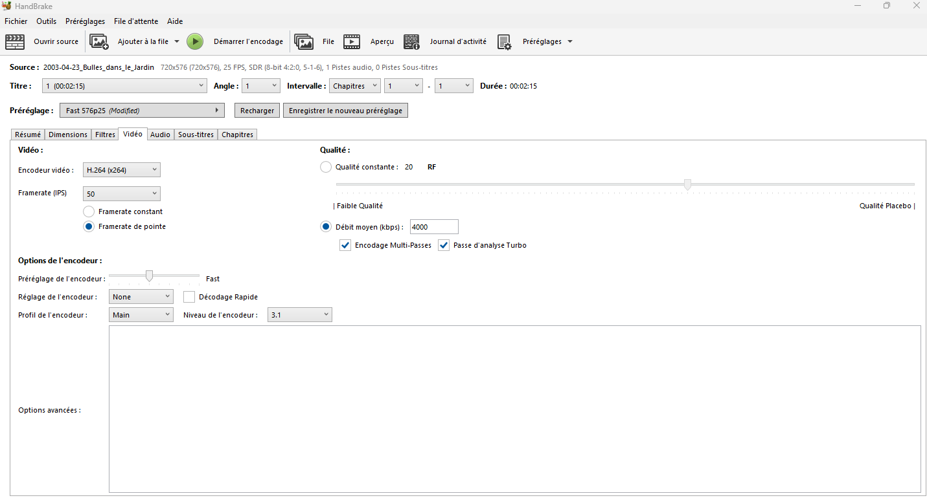This screenshot has width=927, height=498.
Task: Select Débit moyen (kbps) radio button
Action: click(326, 226)
